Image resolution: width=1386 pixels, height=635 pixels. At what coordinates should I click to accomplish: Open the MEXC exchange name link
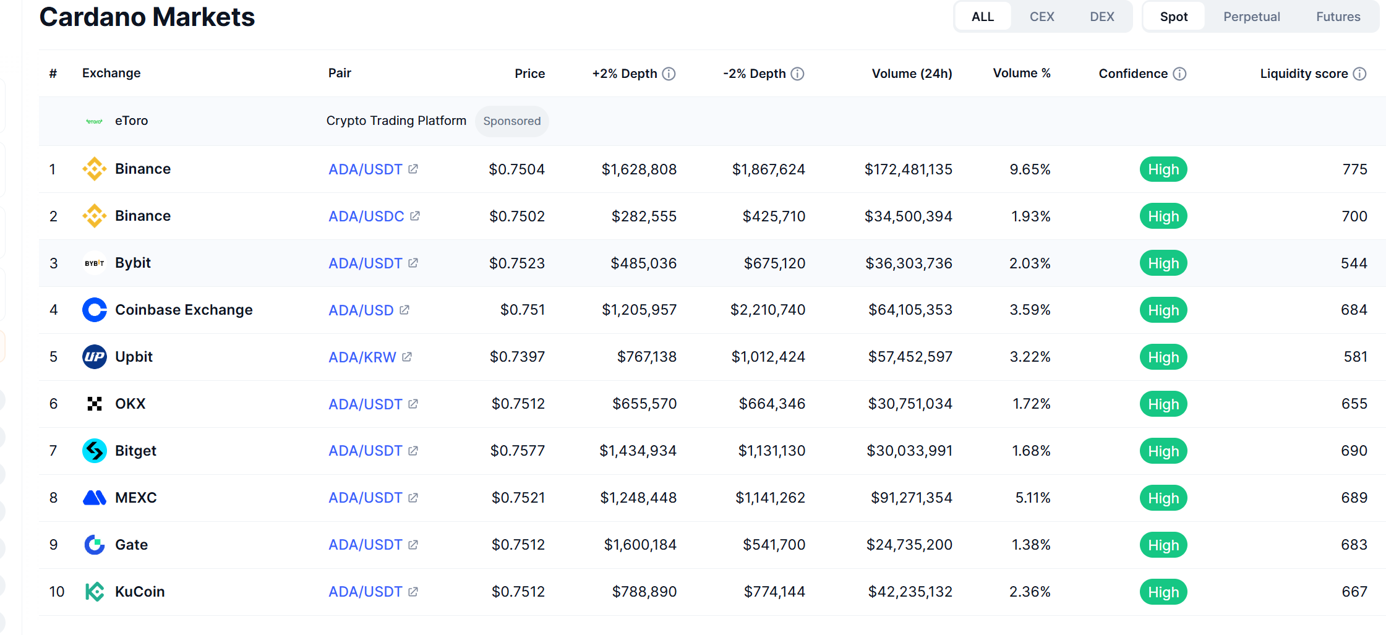pyautogui.click(x=136, y=498)
